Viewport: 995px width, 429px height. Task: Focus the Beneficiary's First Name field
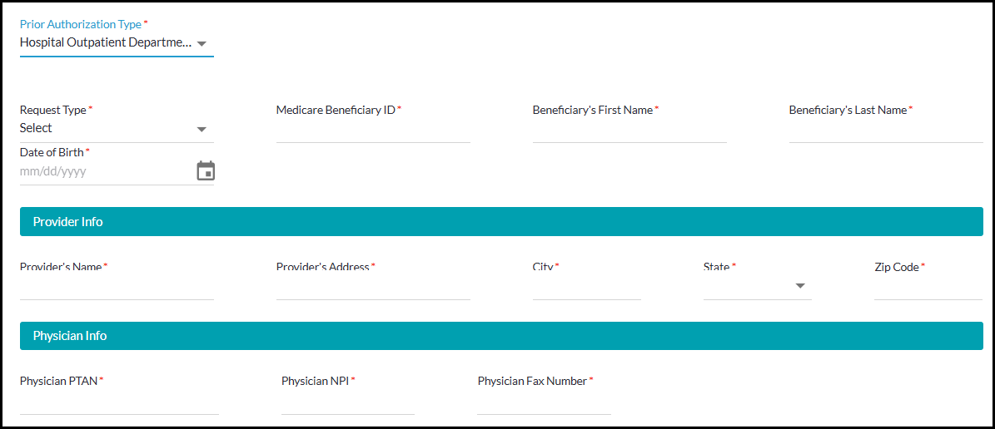[629, 131]
